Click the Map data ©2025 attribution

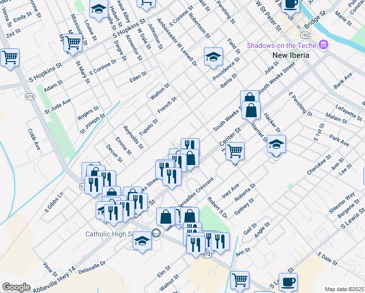coord(345,289)
